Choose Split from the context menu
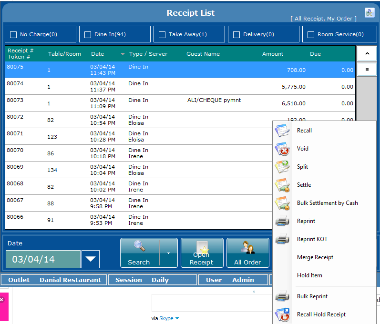This screenshot has width=380, height=324. point(302,167)
